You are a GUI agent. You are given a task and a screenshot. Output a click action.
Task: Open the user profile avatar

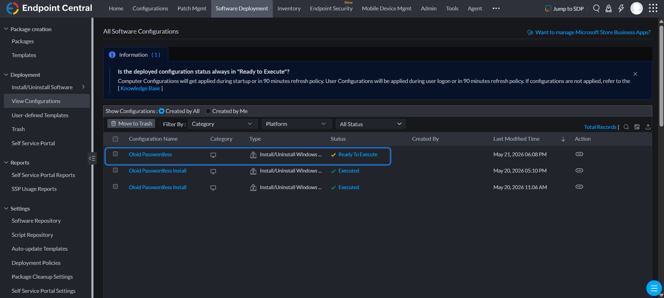(636, 8)
